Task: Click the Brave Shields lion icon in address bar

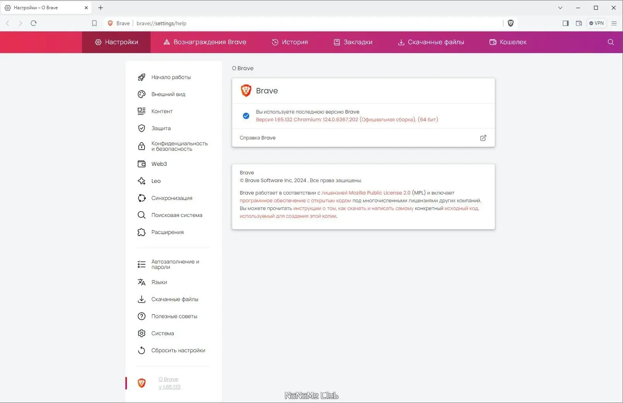Action: coord(510,23)
